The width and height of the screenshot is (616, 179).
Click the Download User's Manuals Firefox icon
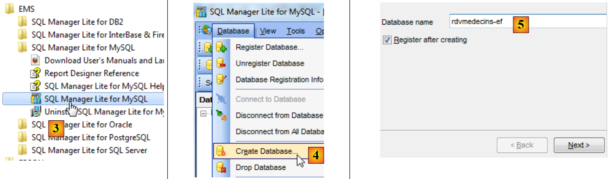[36, 60]
